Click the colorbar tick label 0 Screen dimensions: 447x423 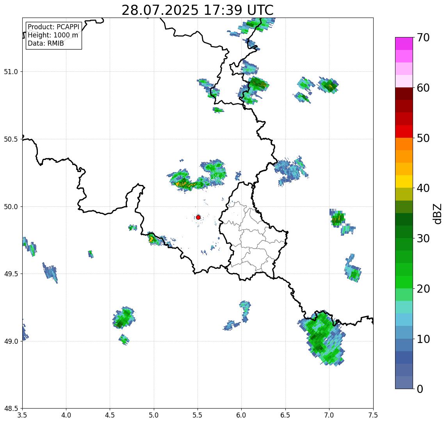[x=420, y=389]
